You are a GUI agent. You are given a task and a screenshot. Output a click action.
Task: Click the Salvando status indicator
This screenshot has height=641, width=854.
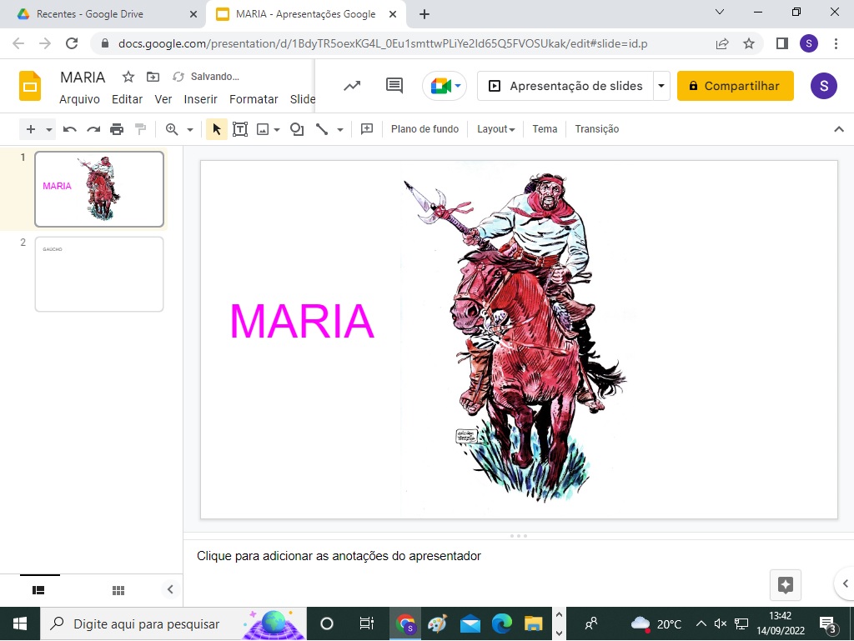pos(206,77)
